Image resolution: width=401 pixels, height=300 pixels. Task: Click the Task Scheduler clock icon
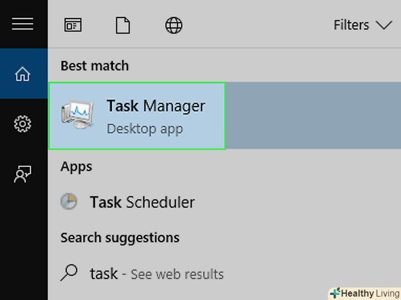69,202
